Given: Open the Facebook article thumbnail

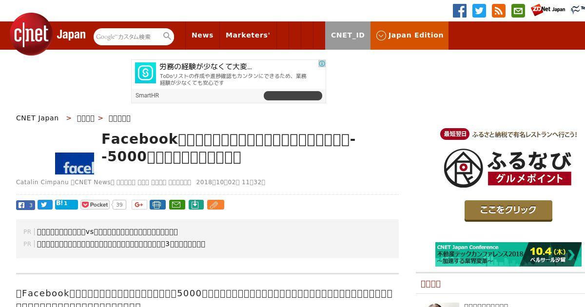Looking at the screenshot, I should coord(75,163).
